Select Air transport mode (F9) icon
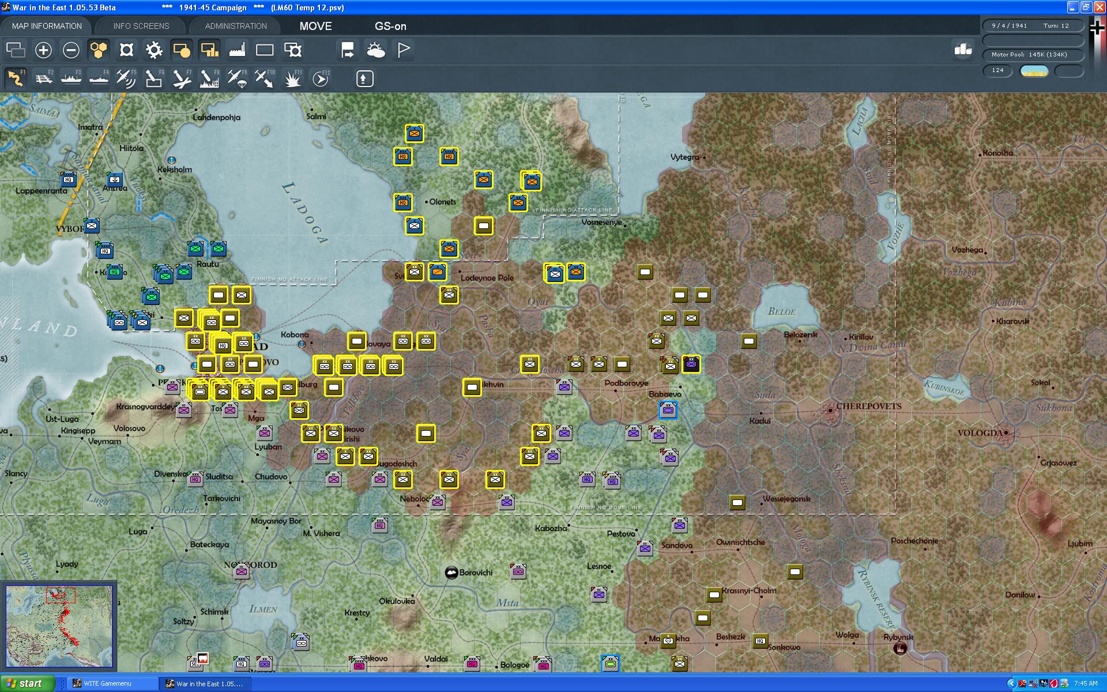Image resolution: width=1107 pixels, height=692 pixels. pos(237,78)
